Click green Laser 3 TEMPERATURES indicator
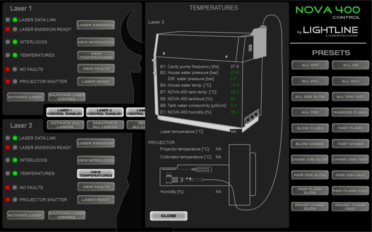The image size is (372, 232). [15, 173]
